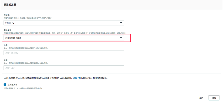
Task: Toggle the 启用触发器 checkbox
Action: pyautogui.click(x=5, y=85)
